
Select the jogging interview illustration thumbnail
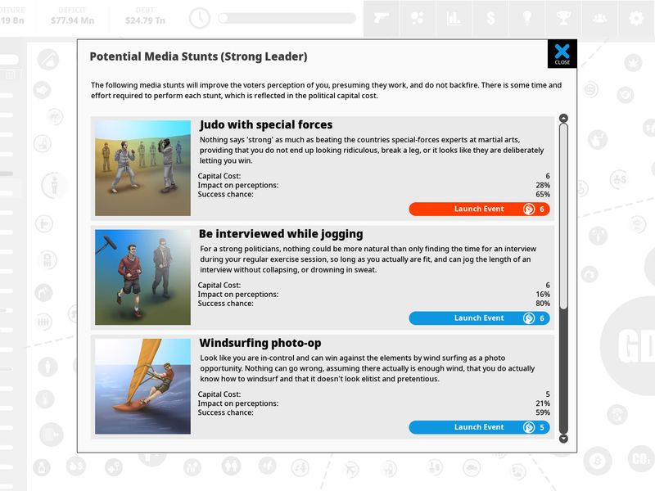coord(142,277)
